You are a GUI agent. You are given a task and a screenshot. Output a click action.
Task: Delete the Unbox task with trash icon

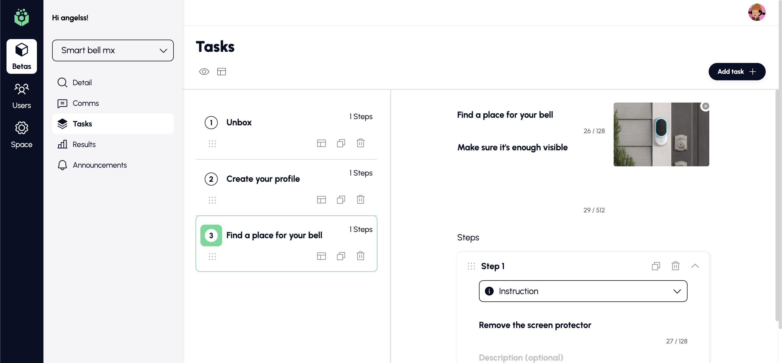tap(360, 143)
